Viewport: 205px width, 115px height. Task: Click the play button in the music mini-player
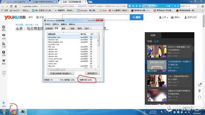[x=137, y=6]
